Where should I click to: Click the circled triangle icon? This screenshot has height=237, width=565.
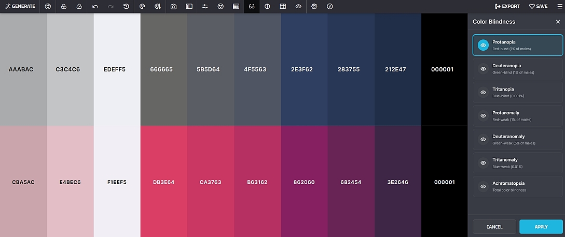(x=221, y=7)
